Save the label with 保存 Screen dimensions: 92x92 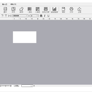click(63, 10)
